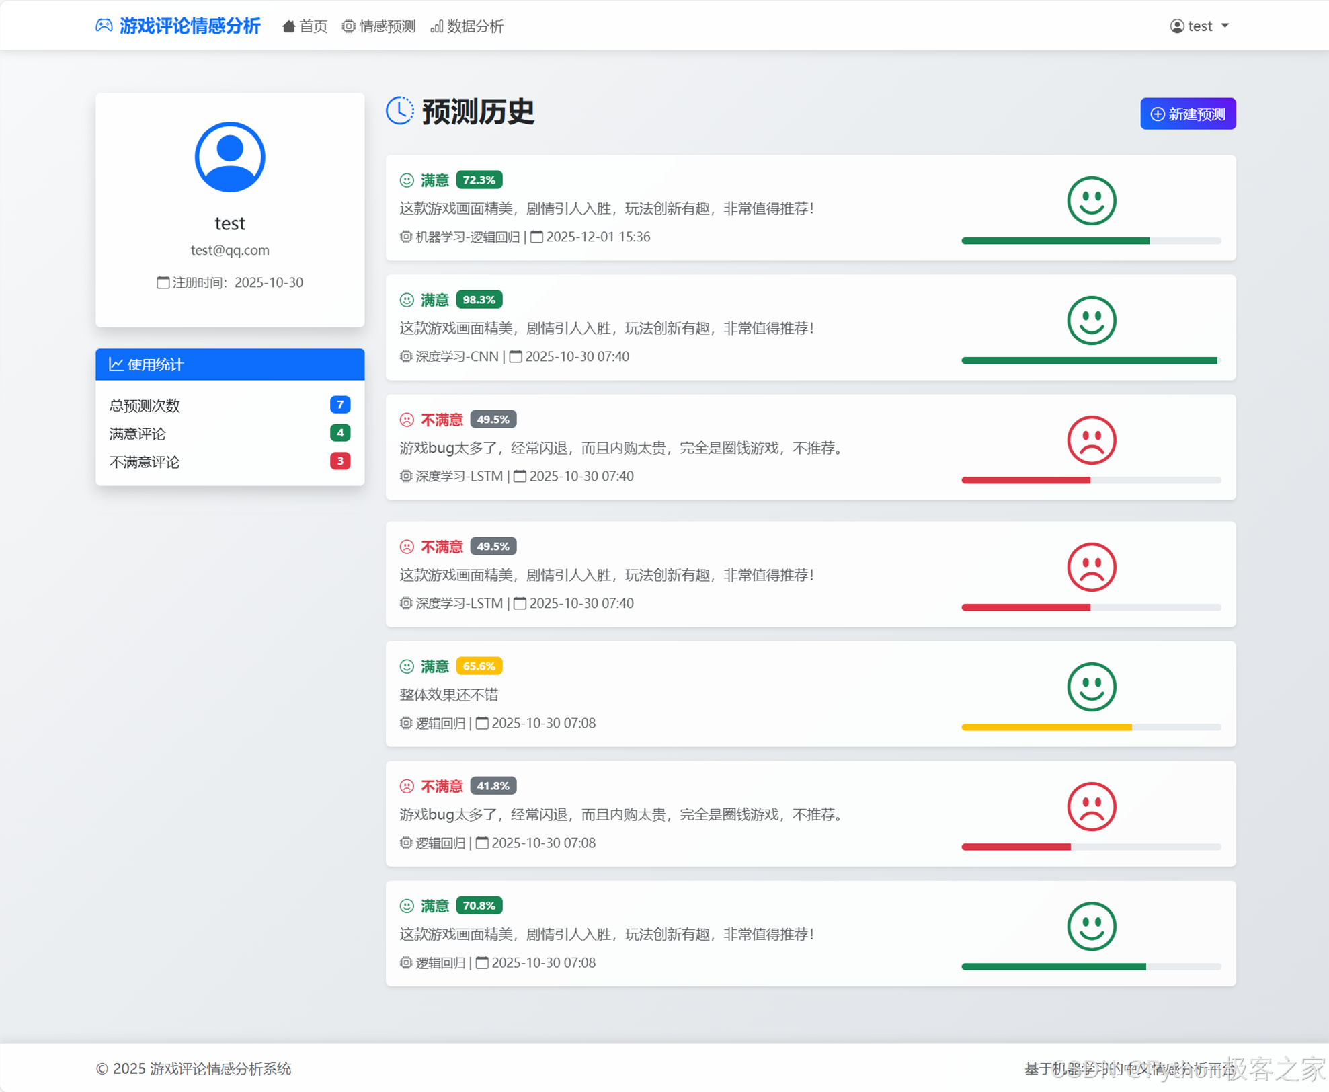Open the test user dropdown menu
This screenshot has height=1092, width=1329.
pyautogui.click(x=1199, y=26)
